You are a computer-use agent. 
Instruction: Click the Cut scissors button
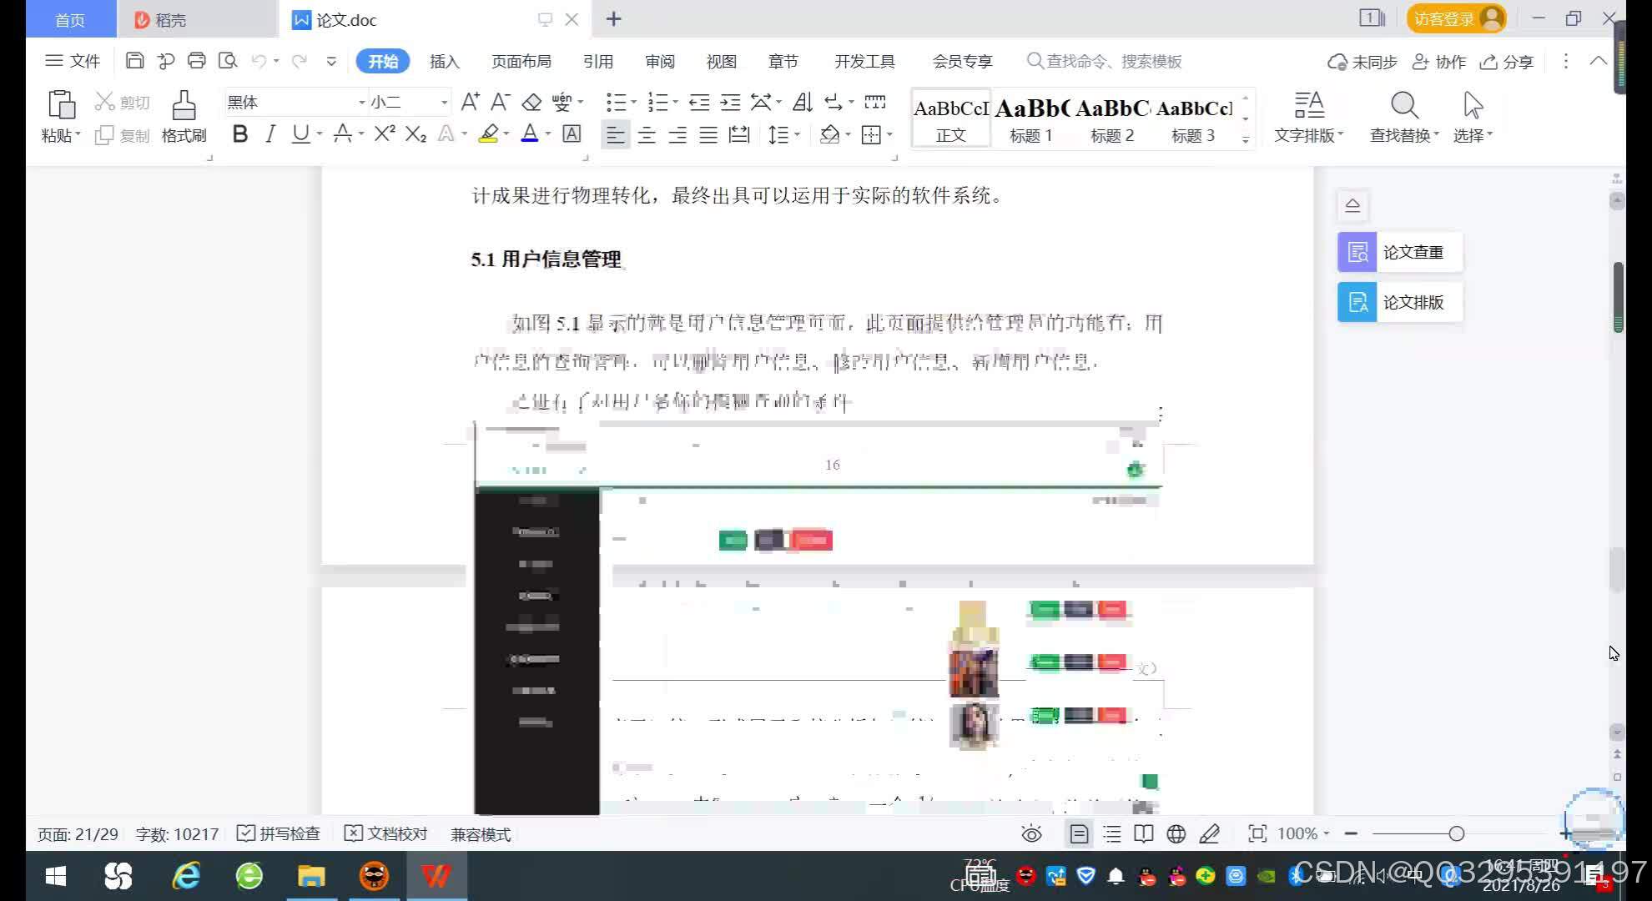(122, 102)
